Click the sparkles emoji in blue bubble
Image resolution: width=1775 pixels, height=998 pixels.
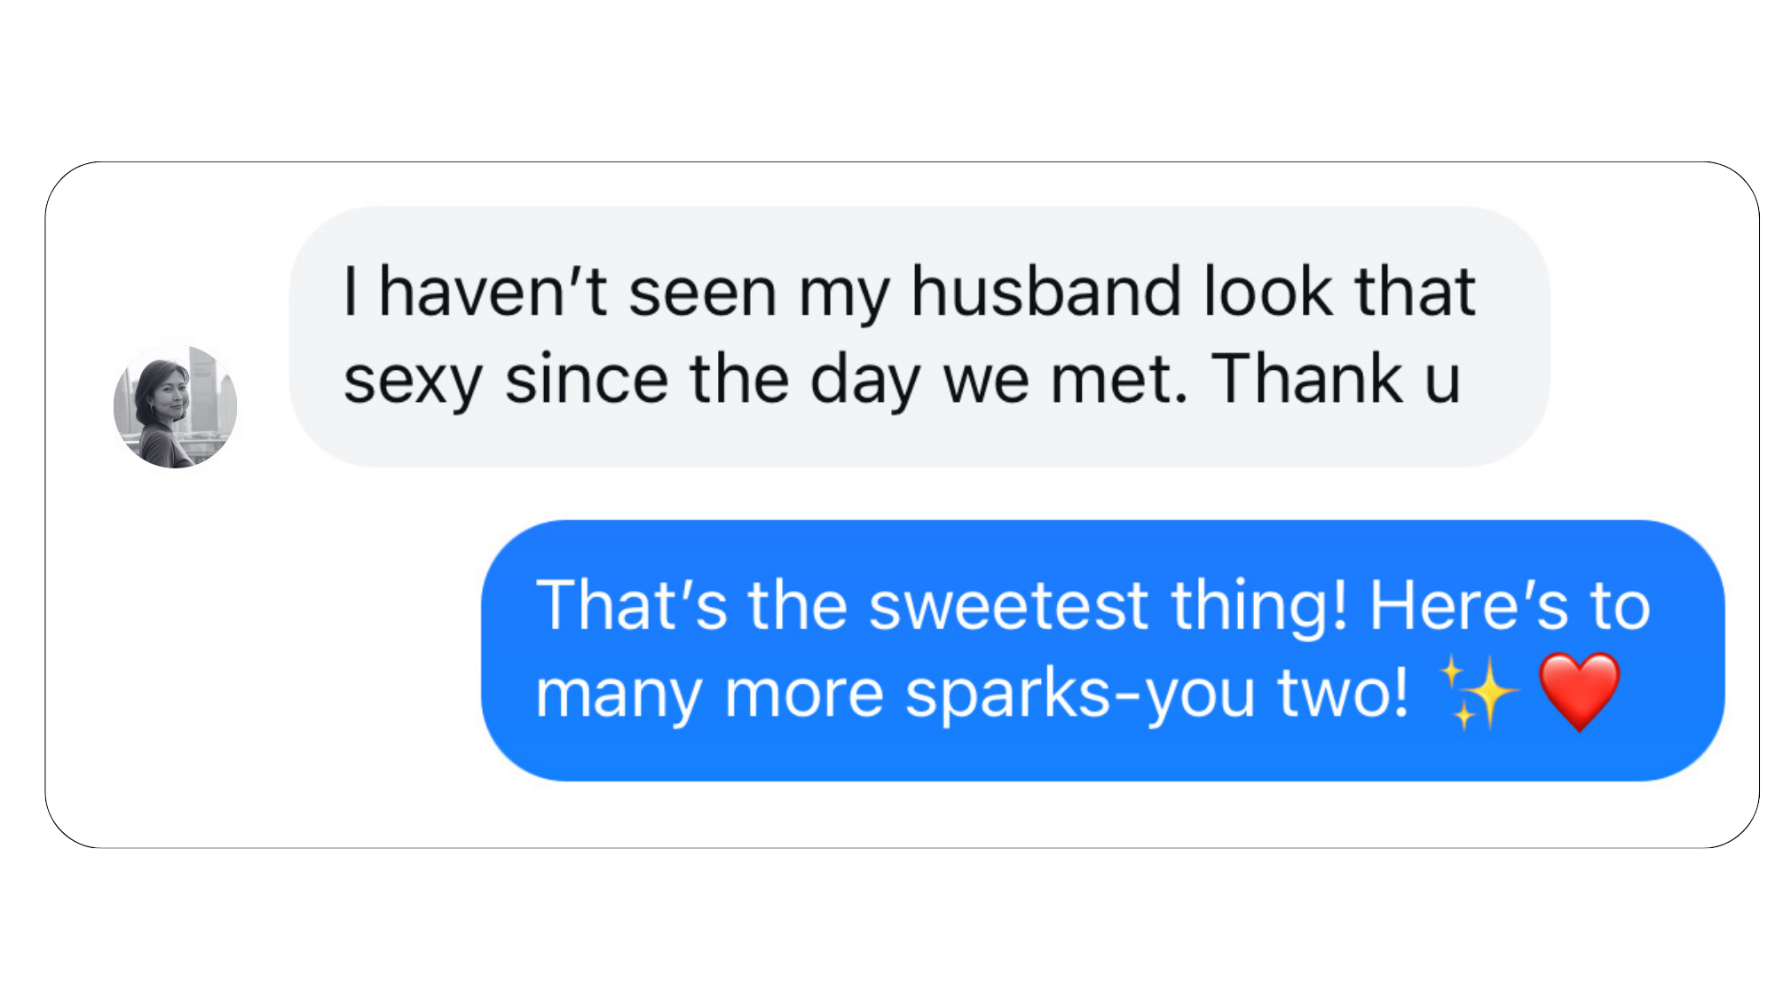[1478, 692]
